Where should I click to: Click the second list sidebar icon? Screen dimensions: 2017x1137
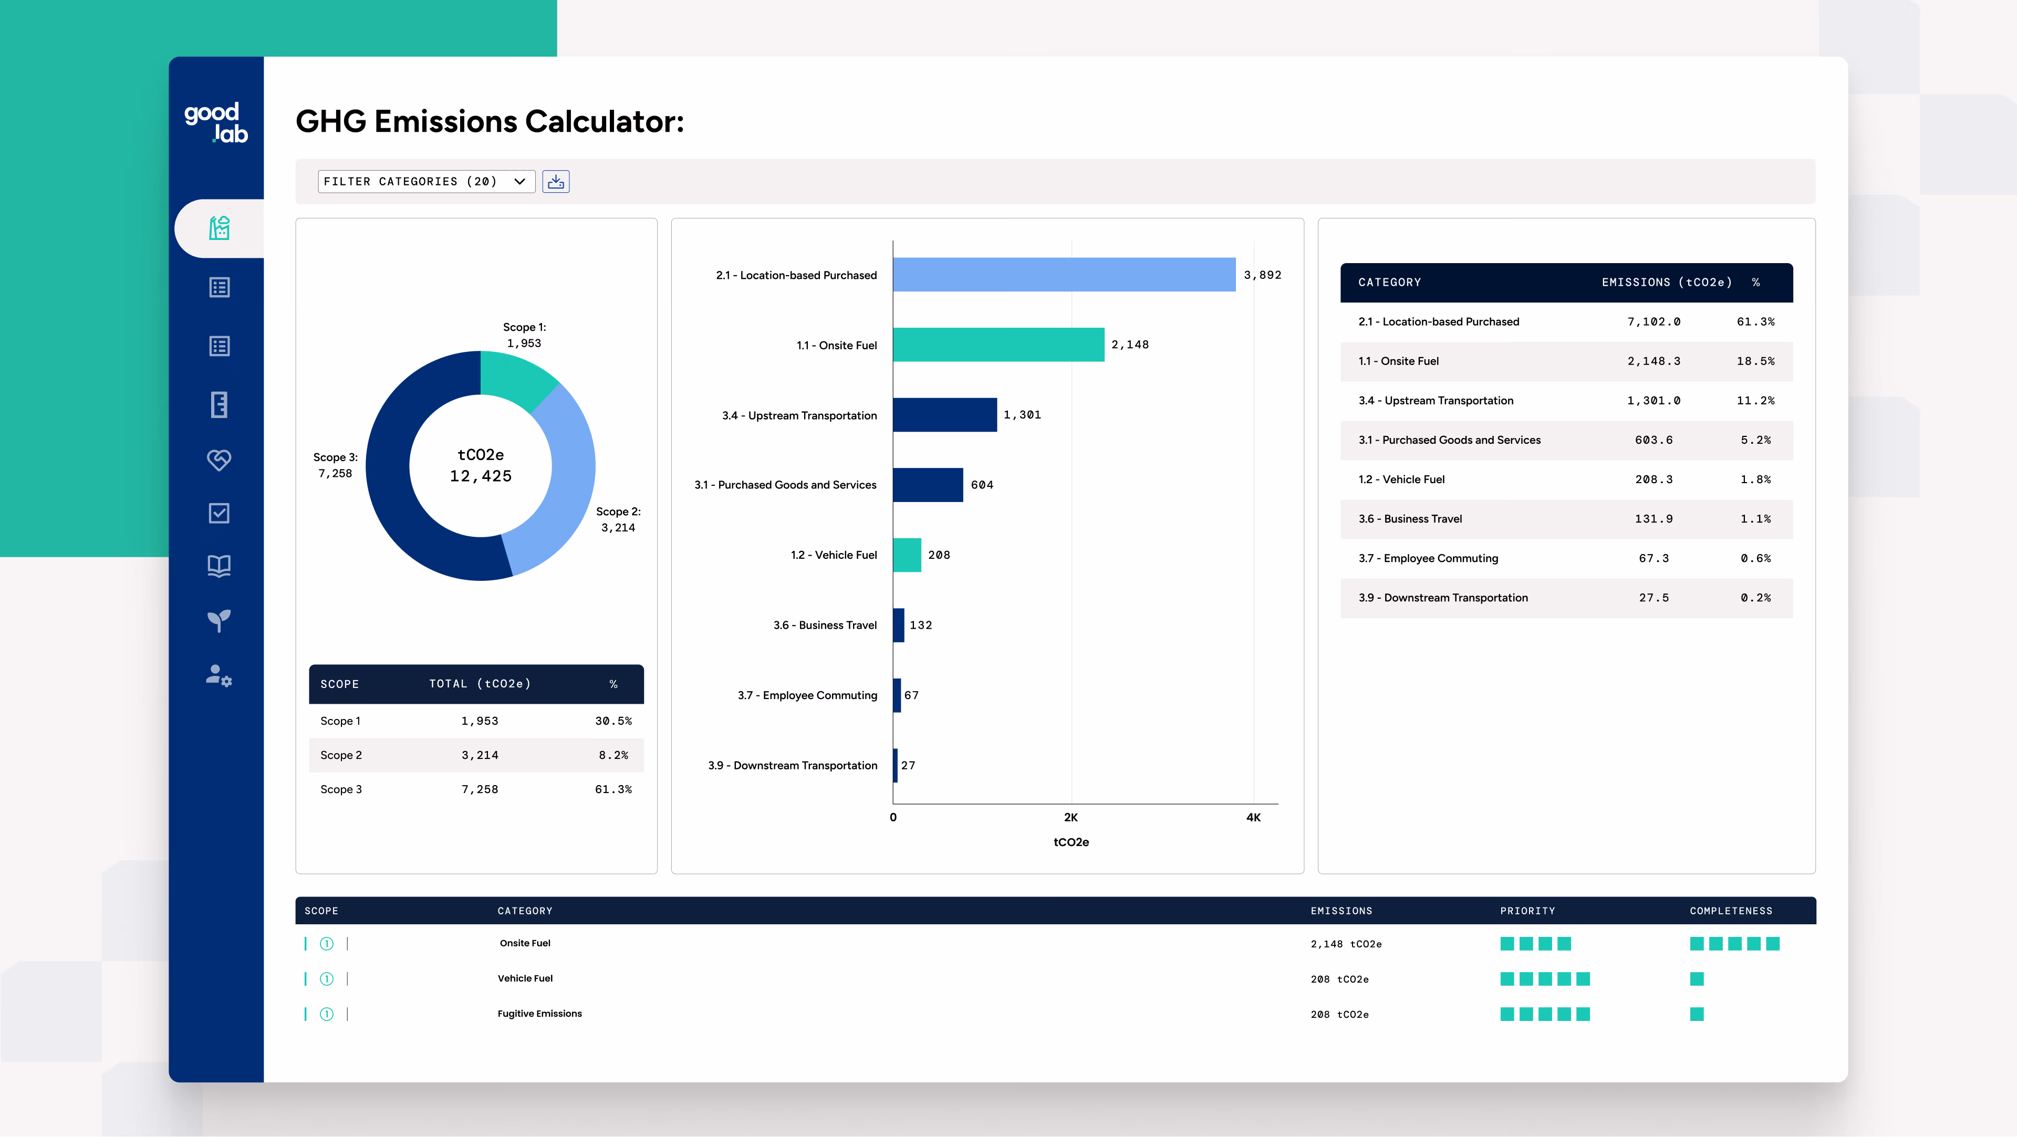[x=219, y=346]
